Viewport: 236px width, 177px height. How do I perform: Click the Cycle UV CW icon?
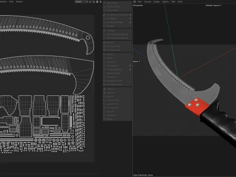pyautogui.click(x=104, y=104)
